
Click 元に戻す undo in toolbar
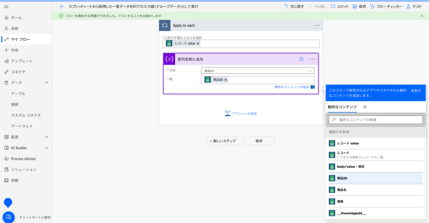[294, 7]
